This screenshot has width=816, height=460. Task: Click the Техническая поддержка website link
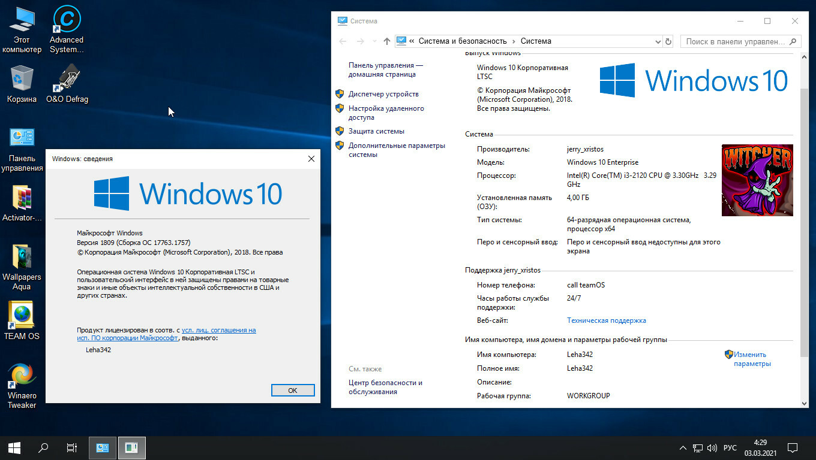(x=606, y=320)
